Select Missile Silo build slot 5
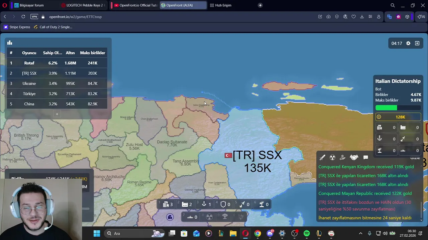The image size is (428, 240). pos(244,204)
